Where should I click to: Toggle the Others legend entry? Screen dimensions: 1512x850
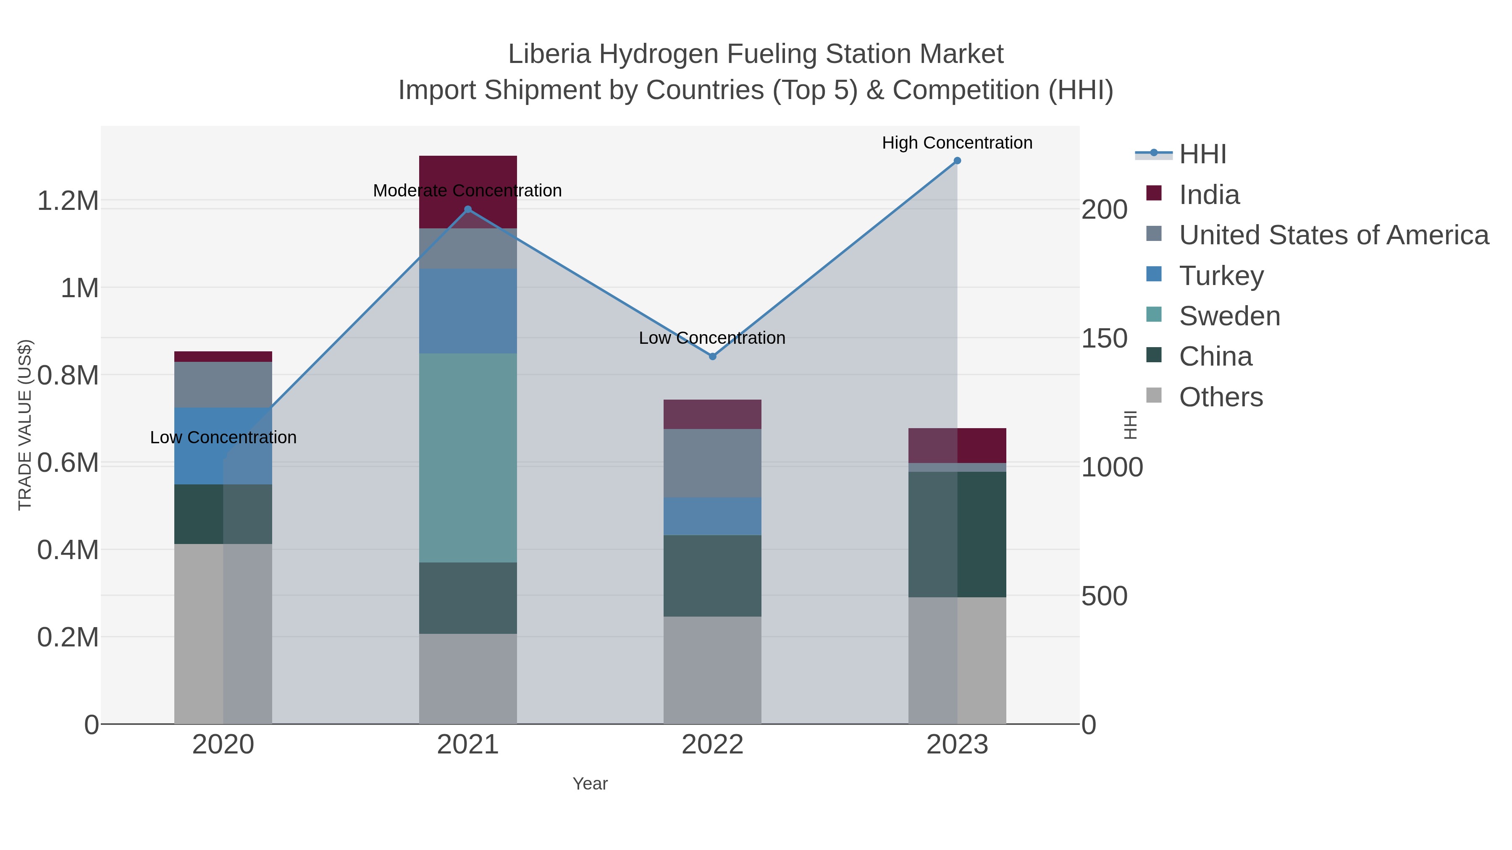1205,397
